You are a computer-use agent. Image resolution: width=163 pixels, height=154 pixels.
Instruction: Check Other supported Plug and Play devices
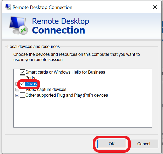pos(22,95)
